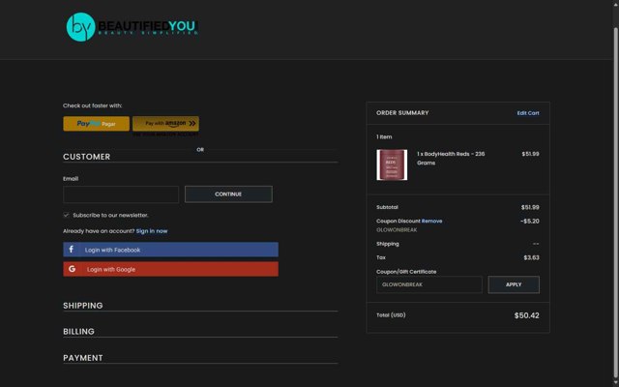This screenshot has width=619, height=387.
Task: Click the BeautifiedYou logo
Action: [133, 27]
